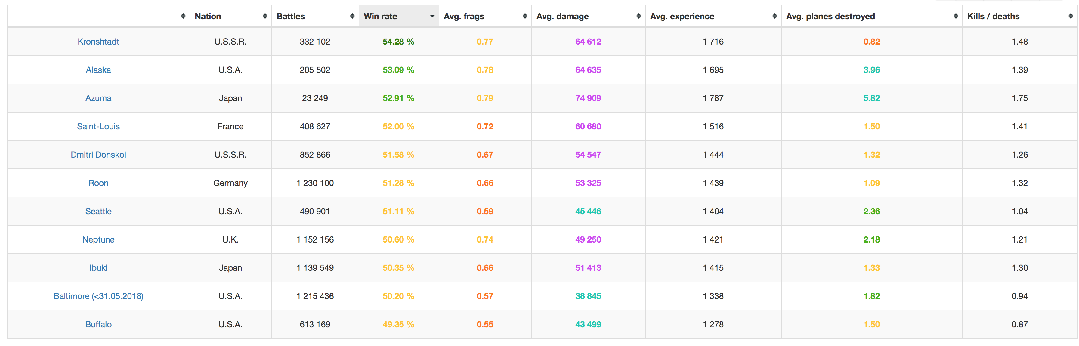Click sort arrows in Avg. damage header
The width and height of the screenshot is (1079, 346).
pyautogui.click(x=638, y=16)
